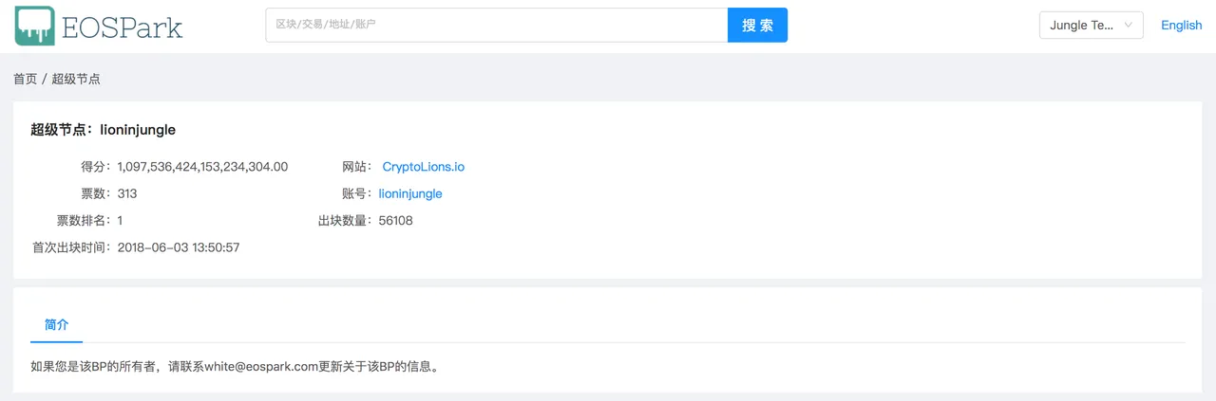Click the 首次出块时间 label
This screenshot has width=1216, height=401.
74,247
